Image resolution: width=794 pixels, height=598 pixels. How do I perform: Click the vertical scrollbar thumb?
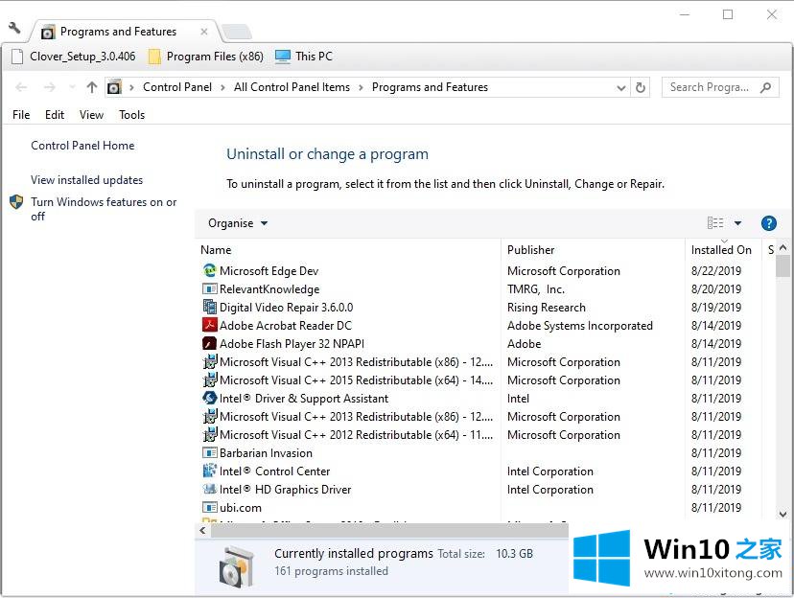pos(782,266)
